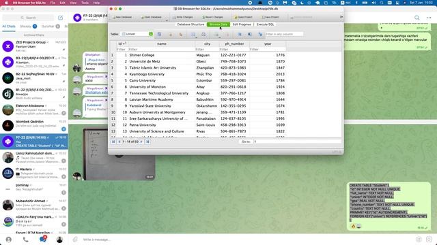This screenshot has width=437, height=245.
Task: Click Telegram Contacts icon at bottom
Action: click(9, 240)
